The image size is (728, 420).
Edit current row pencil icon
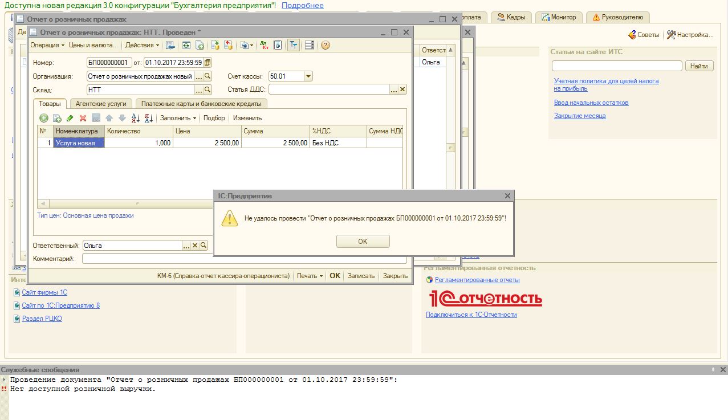click(70, 118)
